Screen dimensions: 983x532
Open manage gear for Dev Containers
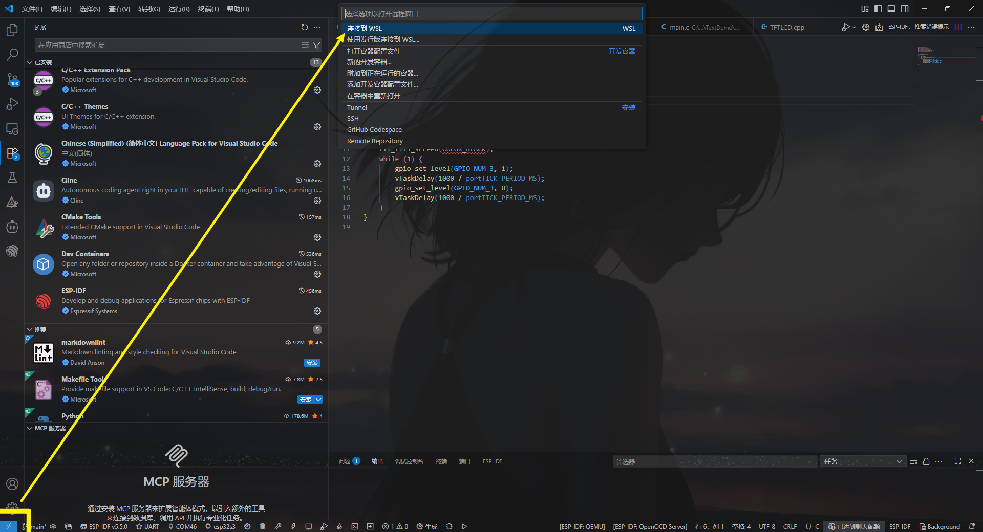pos(317,274)
